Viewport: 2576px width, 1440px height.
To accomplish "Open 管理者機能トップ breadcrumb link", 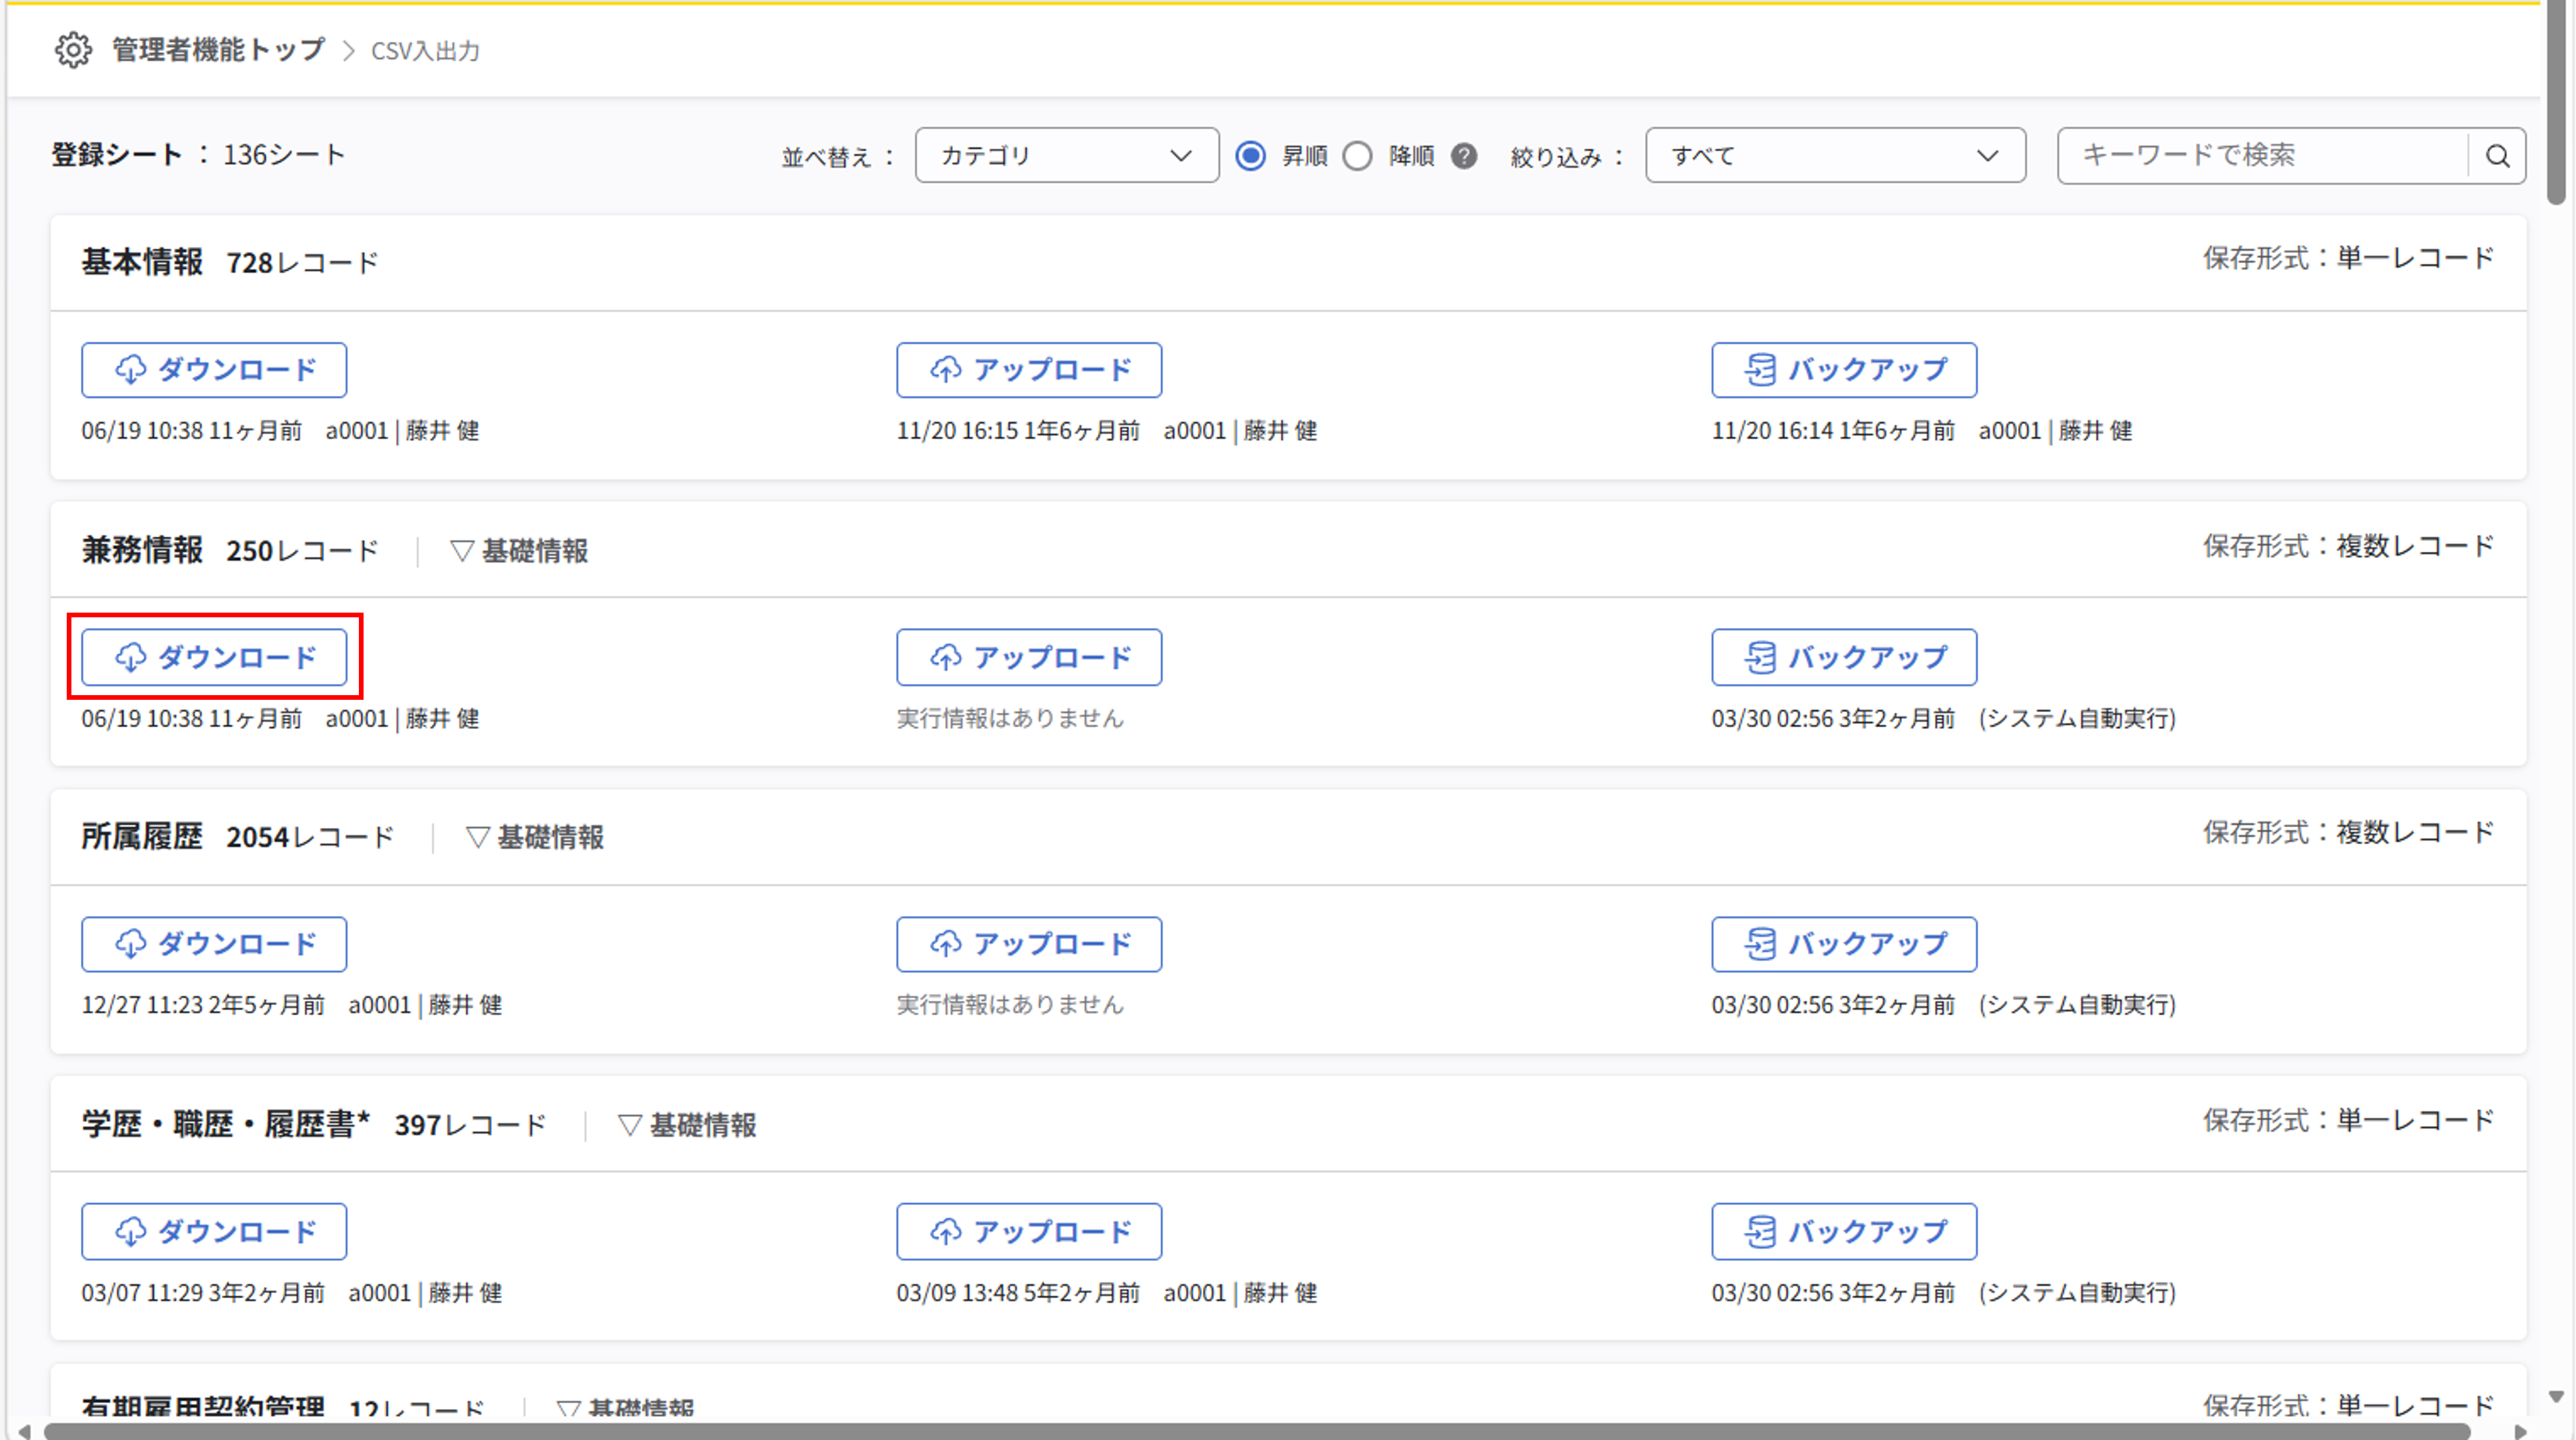I will point(218,50).
